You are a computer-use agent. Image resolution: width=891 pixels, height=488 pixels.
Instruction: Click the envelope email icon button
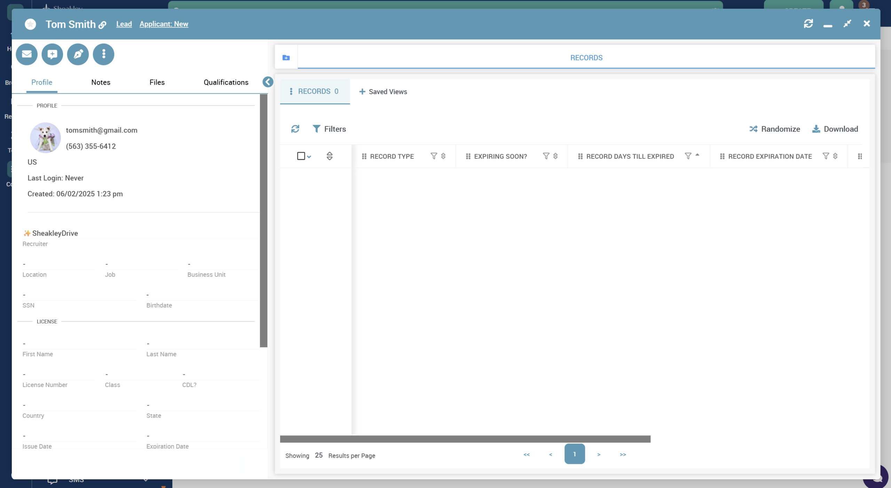click(27, 54)
